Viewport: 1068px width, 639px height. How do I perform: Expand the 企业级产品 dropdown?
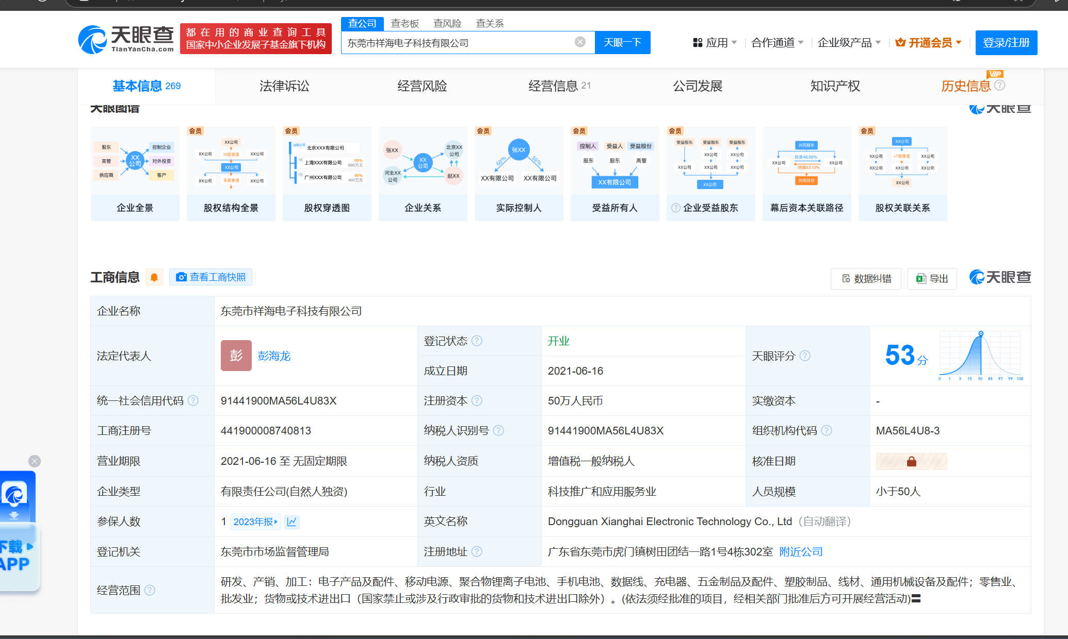coord(849,43)
